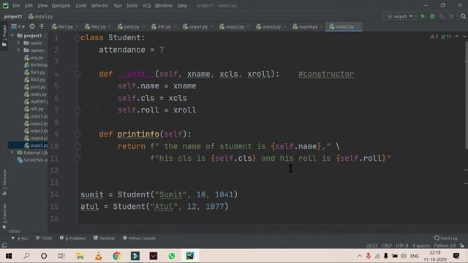Open the Run tool window

pyautogui.click(x=20, y=238)
